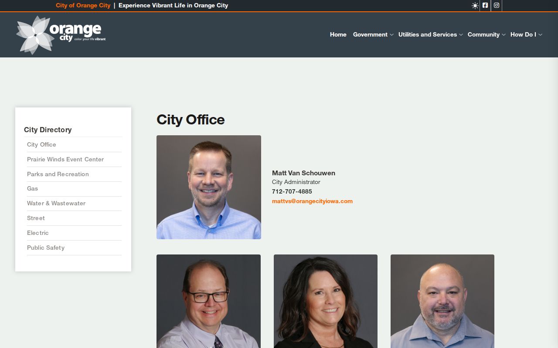Expand the Utilities and Services chevron
Image resolution: width=558 pixels, height=348 pixels.
point(461,35)
